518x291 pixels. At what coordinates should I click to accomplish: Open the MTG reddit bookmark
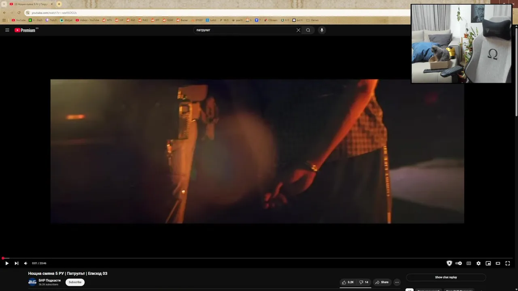(107, 20)
